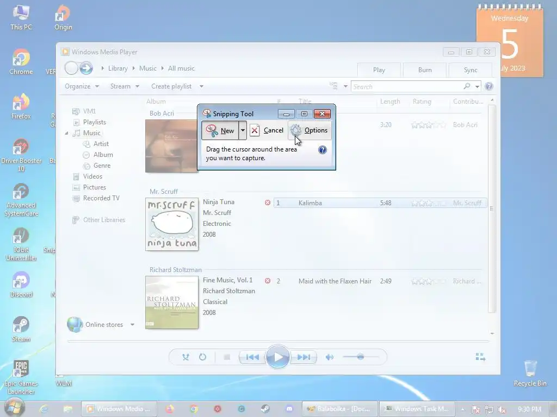Switch to the Sync tab

click(471, 70)
